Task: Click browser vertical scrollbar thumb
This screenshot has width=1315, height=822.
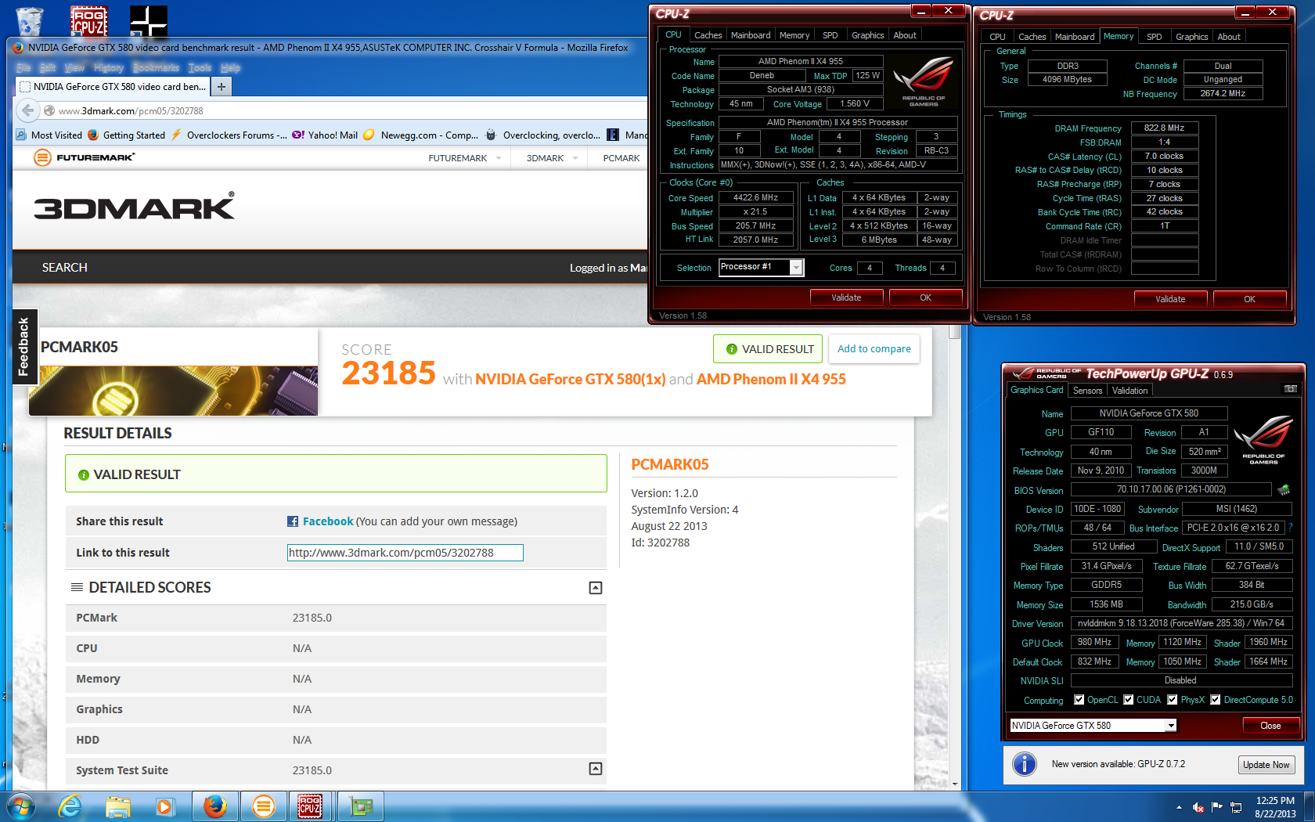Action: (955, 332)
